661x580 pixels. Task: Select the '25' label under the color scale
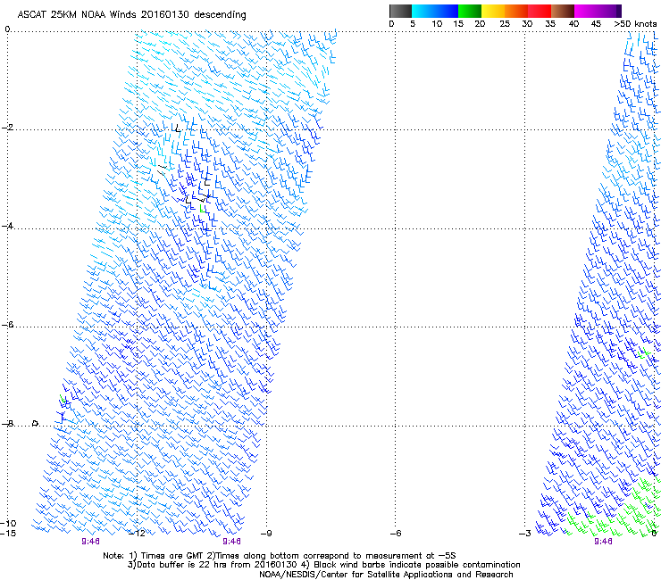[x=505, y=23]
